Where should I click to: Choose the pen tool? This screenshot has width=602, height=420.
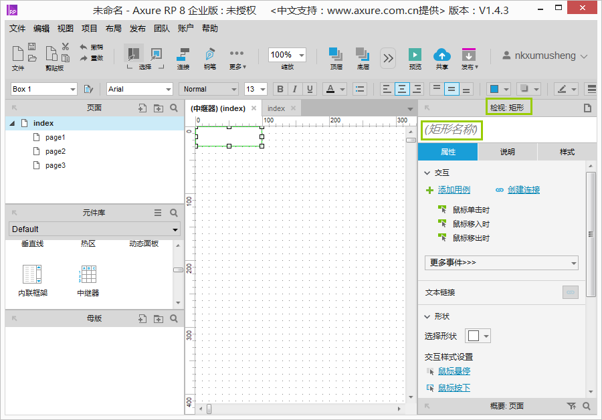click(x=209, y=54)
